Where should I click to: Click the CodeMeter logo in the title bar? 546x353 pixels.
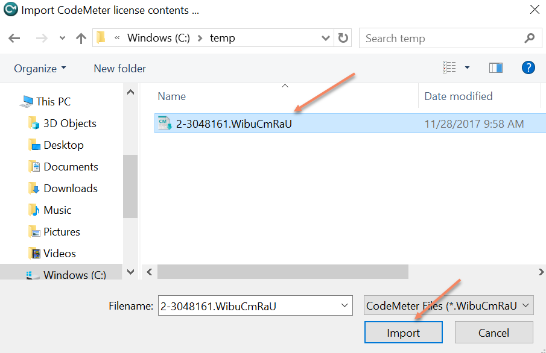click(10, 10)
